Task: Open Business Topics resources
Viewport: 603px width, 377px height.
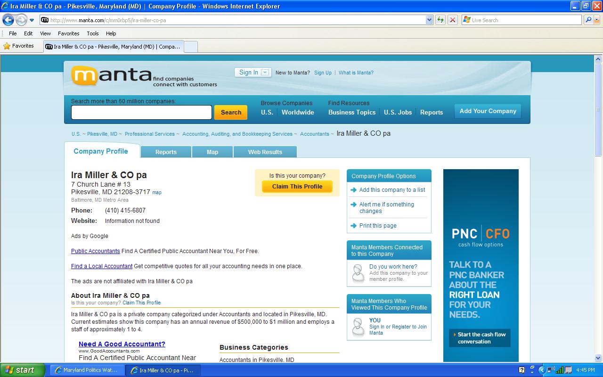Action: (352, 112)
